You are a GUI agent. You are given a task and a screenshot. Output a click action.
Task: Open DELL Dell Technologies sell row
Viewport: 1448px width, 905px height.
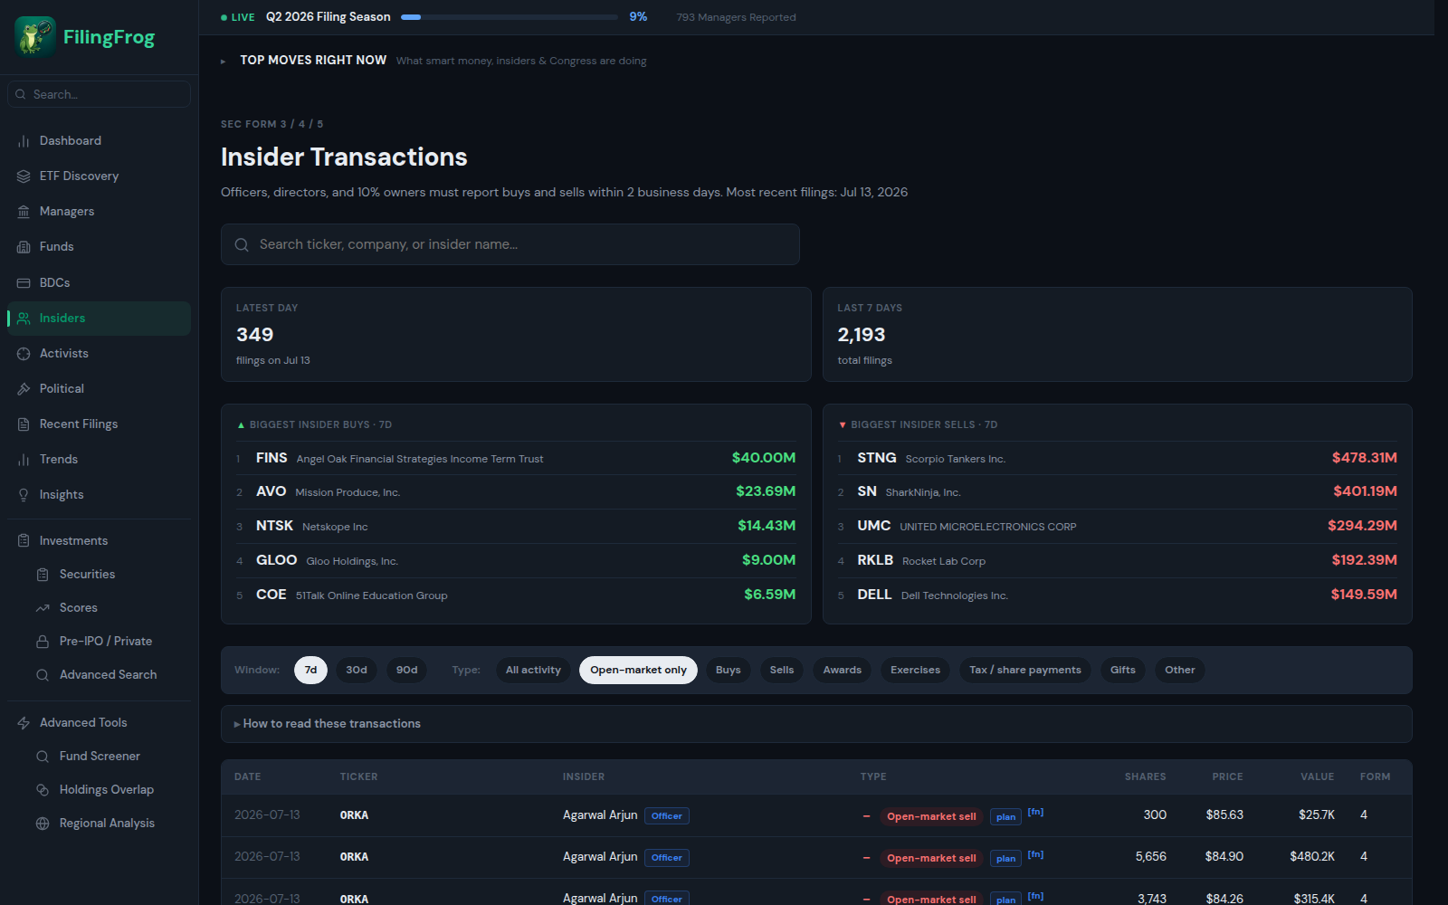[x=1117, y=595]
